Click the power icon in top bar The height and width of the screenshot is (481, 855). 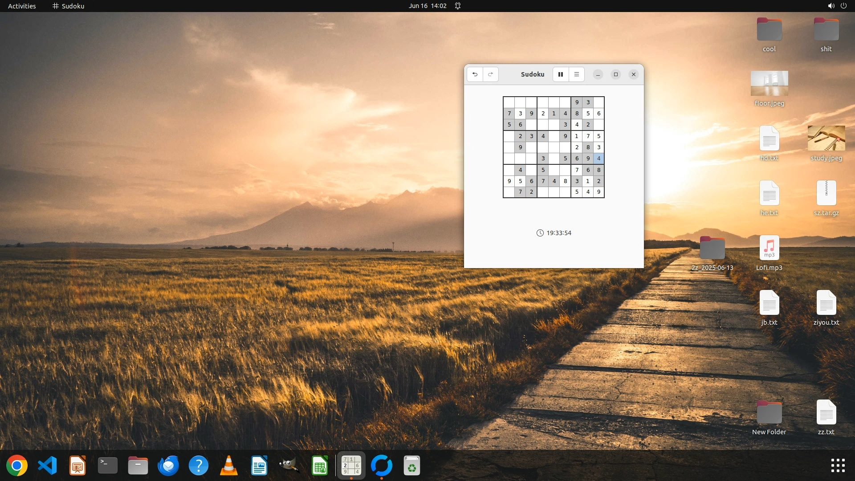click(x=843, y=6)
